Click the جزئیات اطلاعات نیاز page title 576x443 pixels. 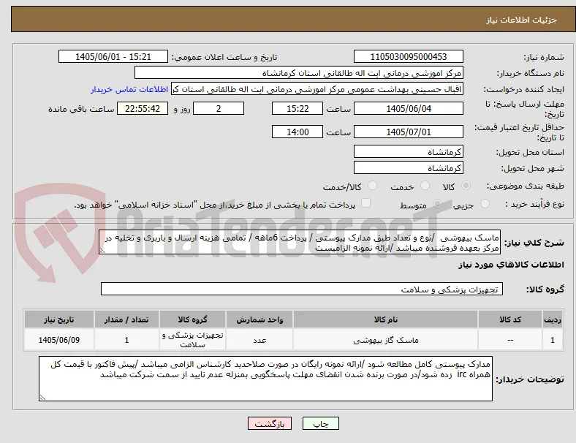(522, 20)
